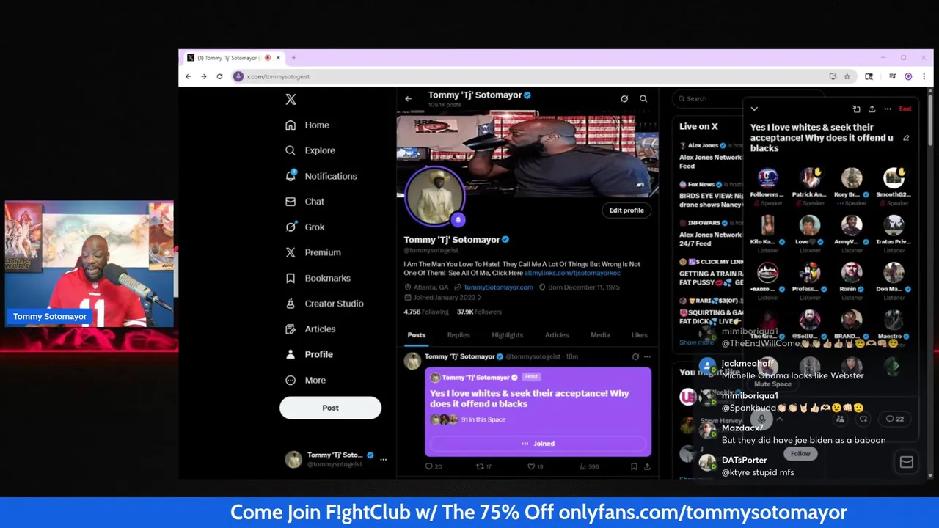
Task: Toggle the Space microphone mute button
Action: 761,419
